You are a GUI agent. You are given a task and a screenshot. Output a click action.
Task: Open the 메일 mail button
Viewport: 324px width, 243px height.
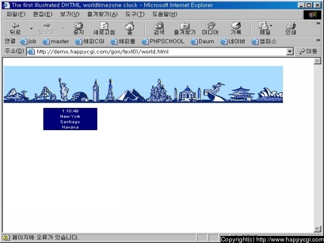tap(264, 28)
